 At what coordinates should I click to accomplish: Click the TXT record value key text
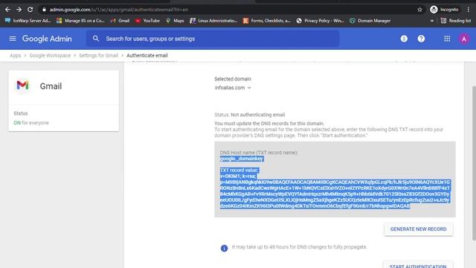pos(335,194)
